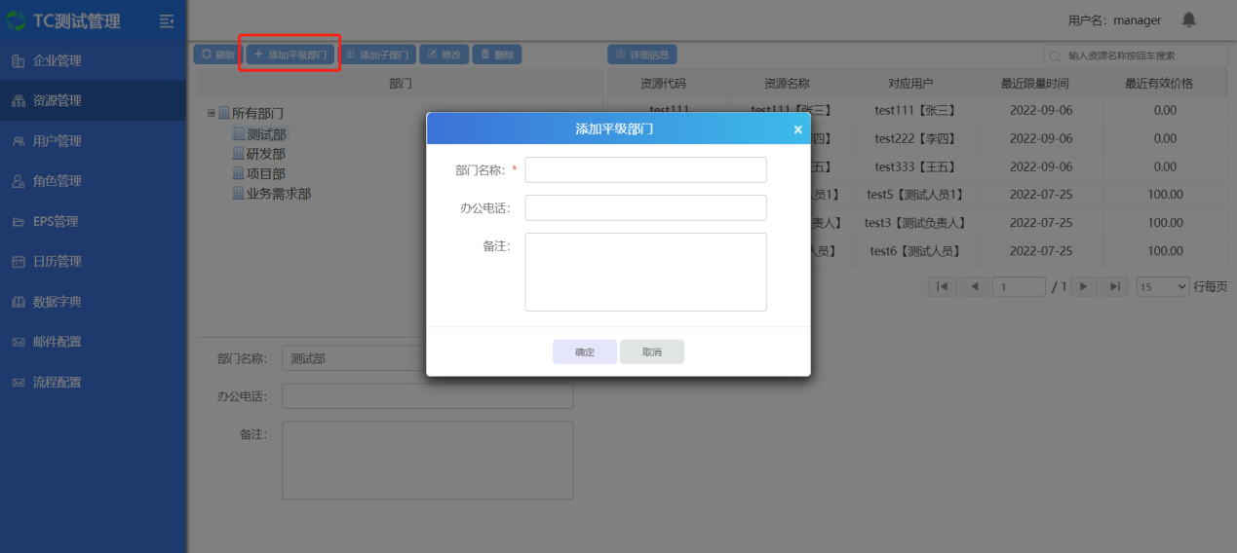Go to the next page arrow
The image size is (1237, 553).
pos(1084,286)
